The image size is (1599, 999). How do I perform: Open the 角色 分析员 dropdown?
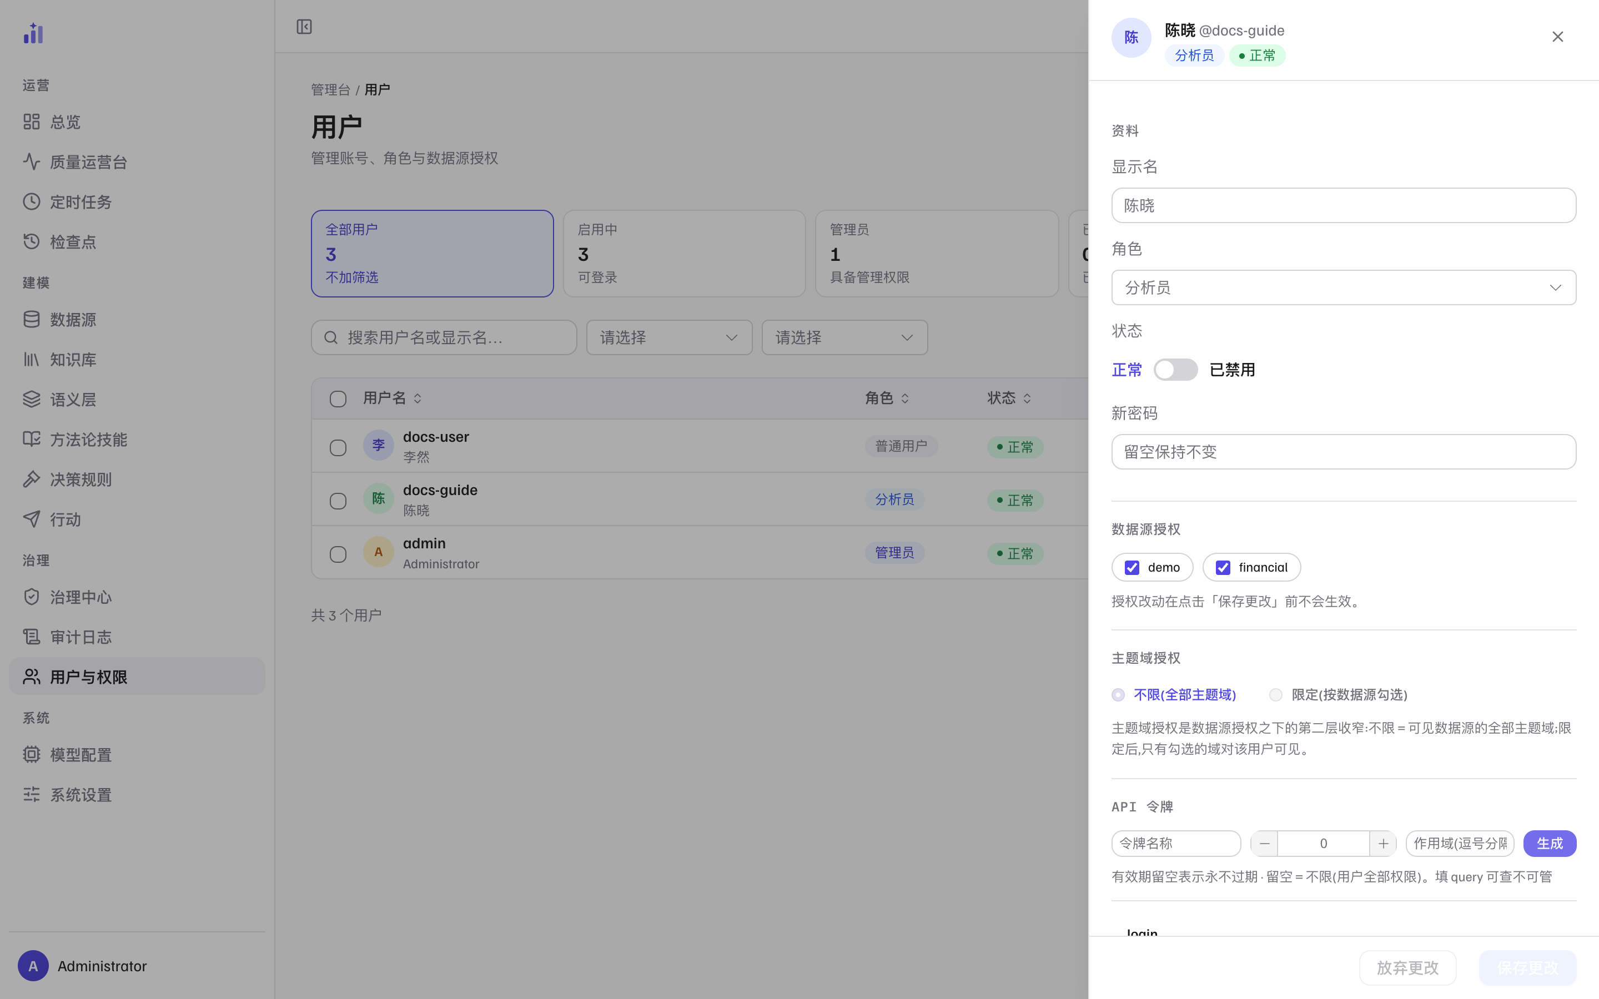tap(1343, 287)
